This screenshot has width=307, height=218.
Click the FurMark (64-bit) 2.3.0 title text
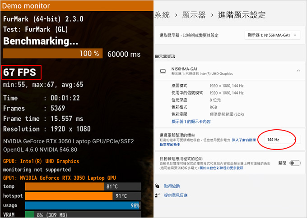[43, 19]
